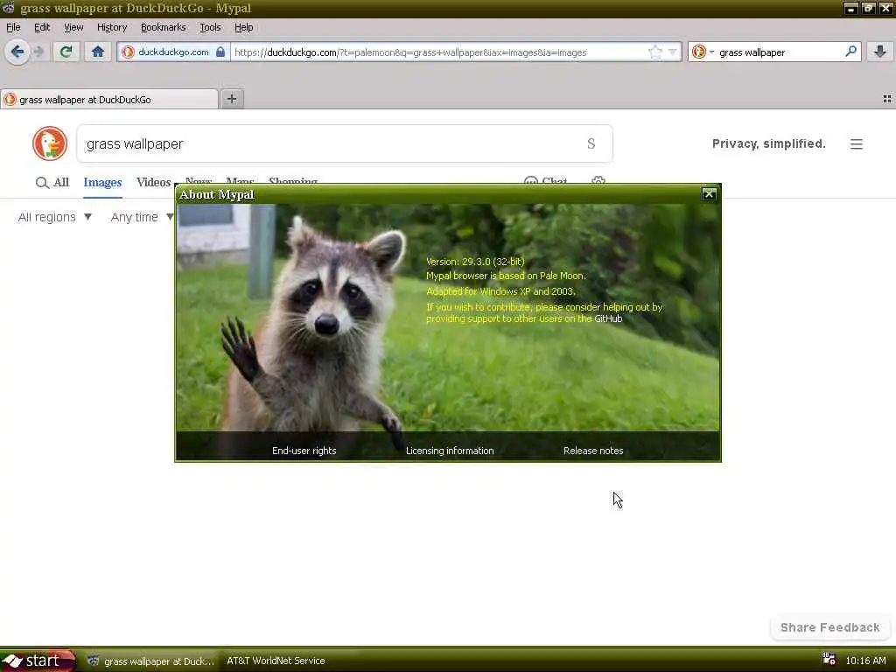Click the padlock icon in address bar
The height and width of the screenshot is (672, 896).
(220, 52)
